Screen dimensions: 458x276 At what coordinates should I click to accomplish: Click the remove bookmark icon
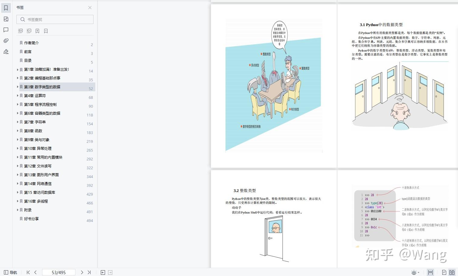pyautogui.click(x=46, y=31)
